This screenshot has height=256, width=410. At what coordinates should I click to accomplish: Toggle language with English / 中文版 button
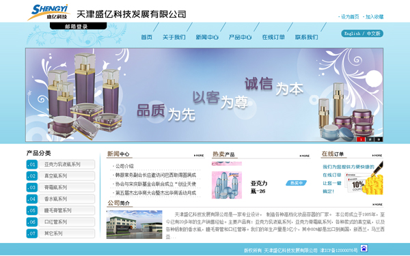[x=362, y=33]
